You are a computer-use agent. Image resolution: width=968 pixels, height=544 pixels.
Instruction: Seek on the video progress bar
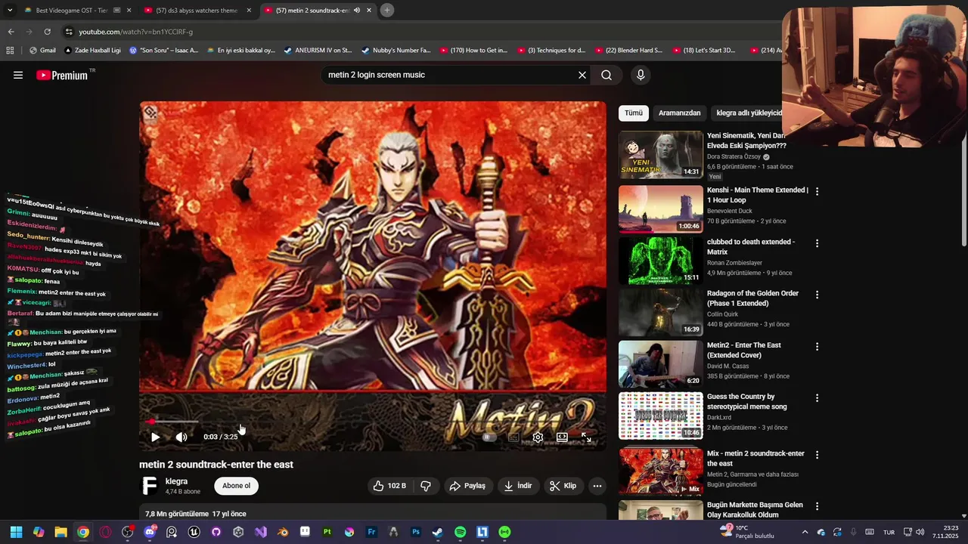372,422
